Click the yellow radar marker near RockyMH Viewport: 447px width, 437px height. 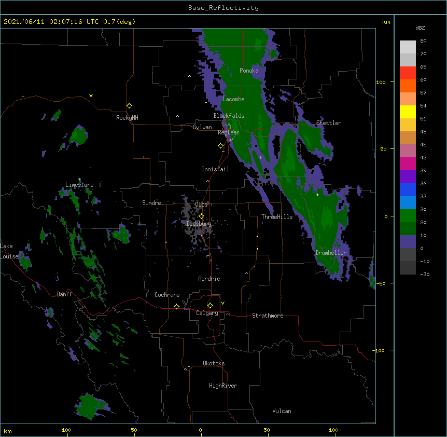coord(130,106)
